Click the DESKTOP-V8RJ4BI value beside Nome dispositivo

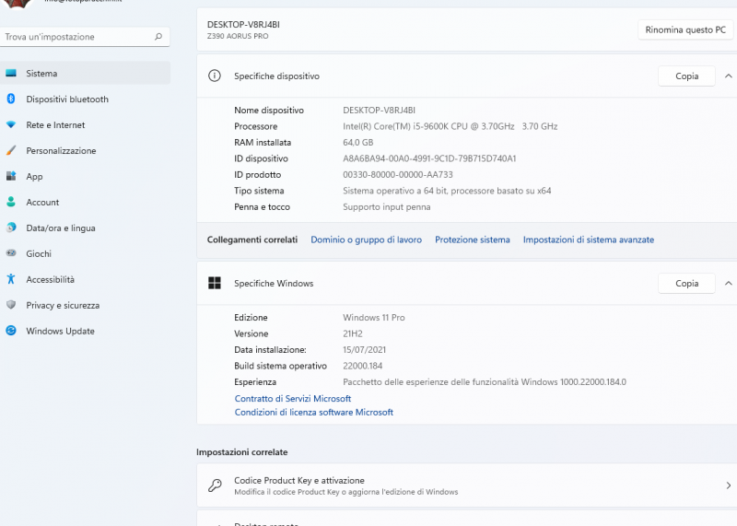click(x=379, y=111)
